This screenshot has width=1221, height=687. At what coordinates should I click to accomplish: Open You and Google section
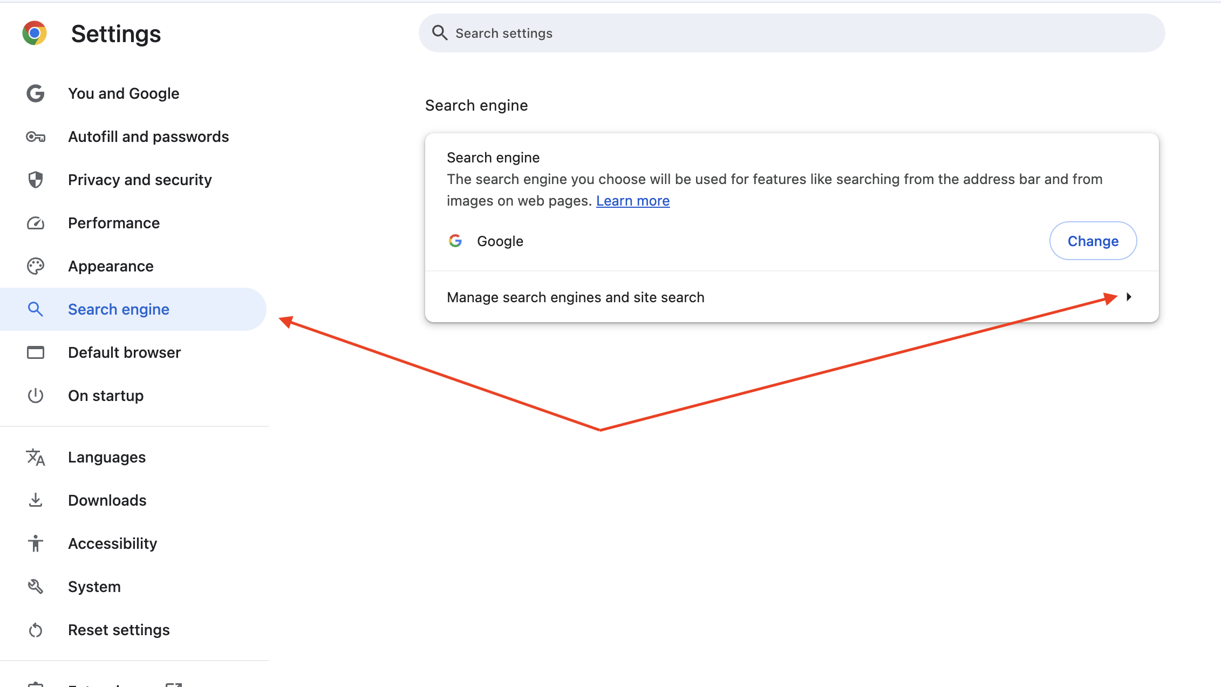pyautogui.click(x=124, y=93)
